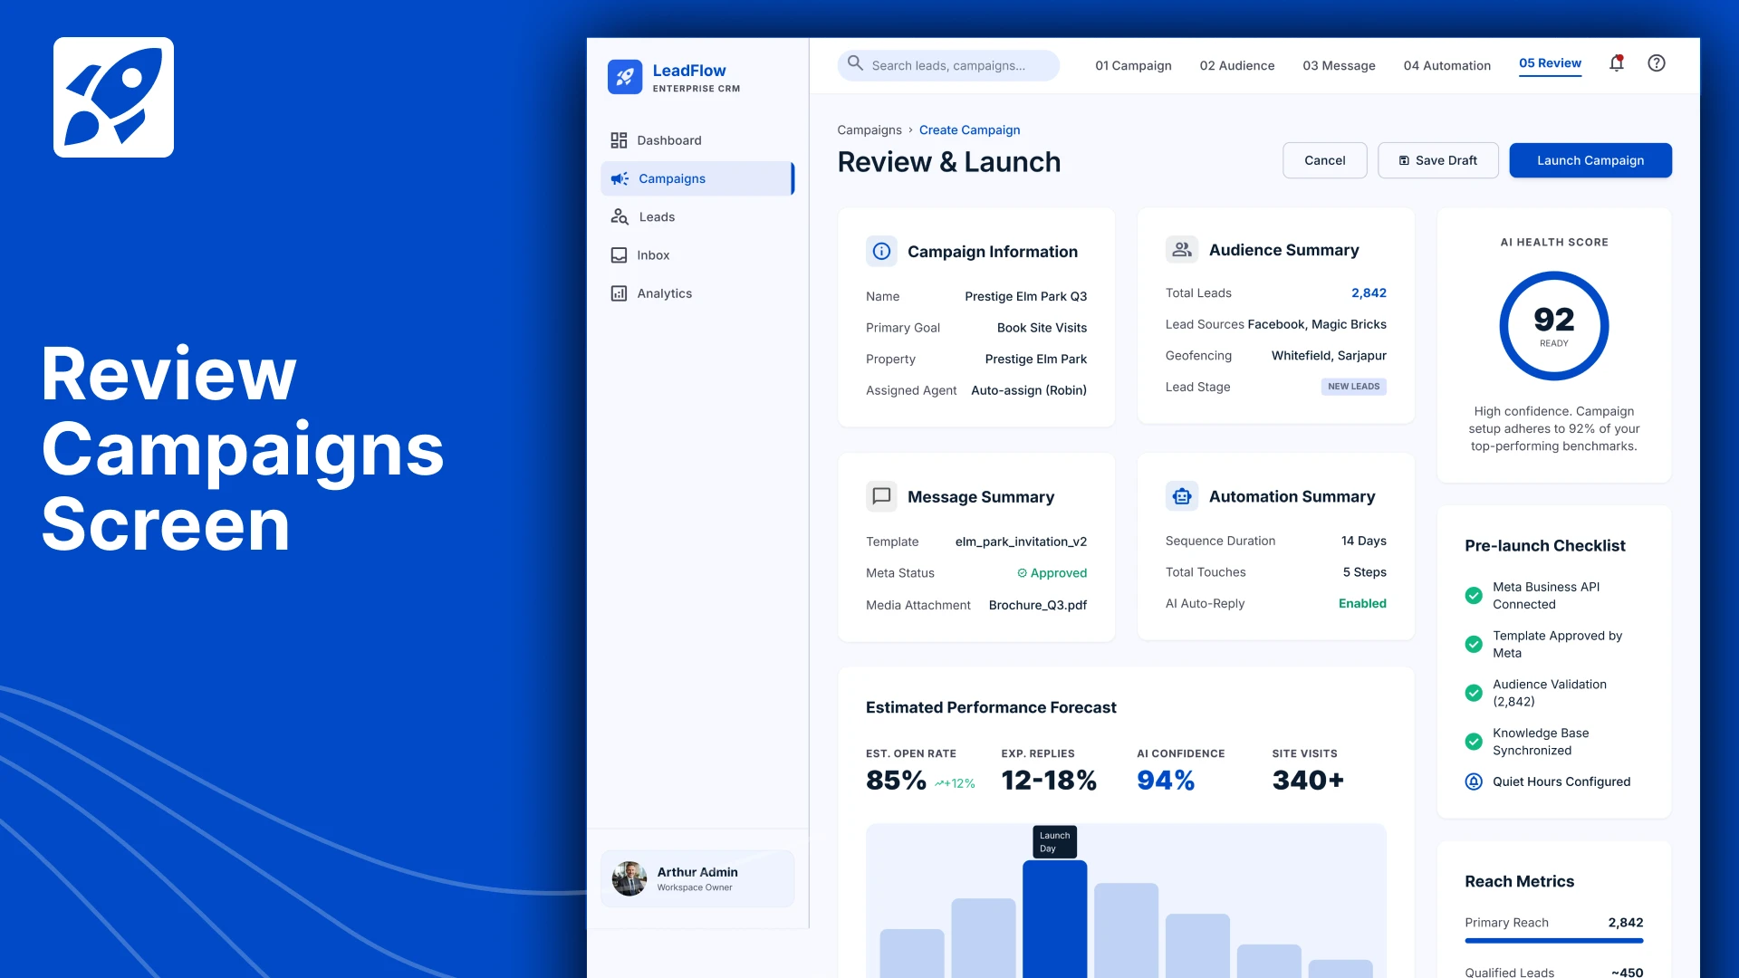Open notifications bell icon
Image resolution: width=1739 pixels, height=978 pixels.
1617,63
